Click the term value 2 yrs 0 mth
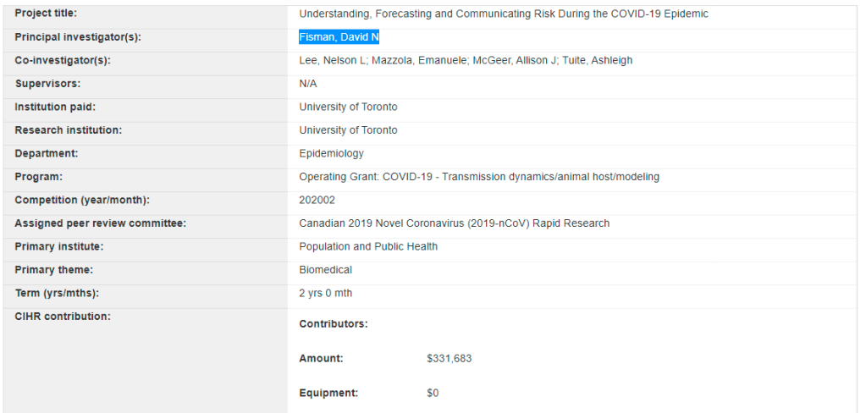 tap(325, 294)
